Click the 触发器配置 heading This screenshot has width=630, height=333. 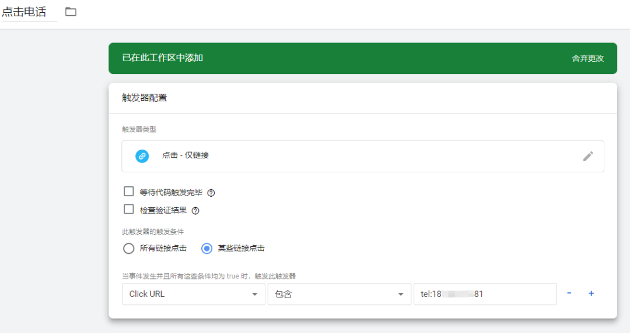point(145,98)
